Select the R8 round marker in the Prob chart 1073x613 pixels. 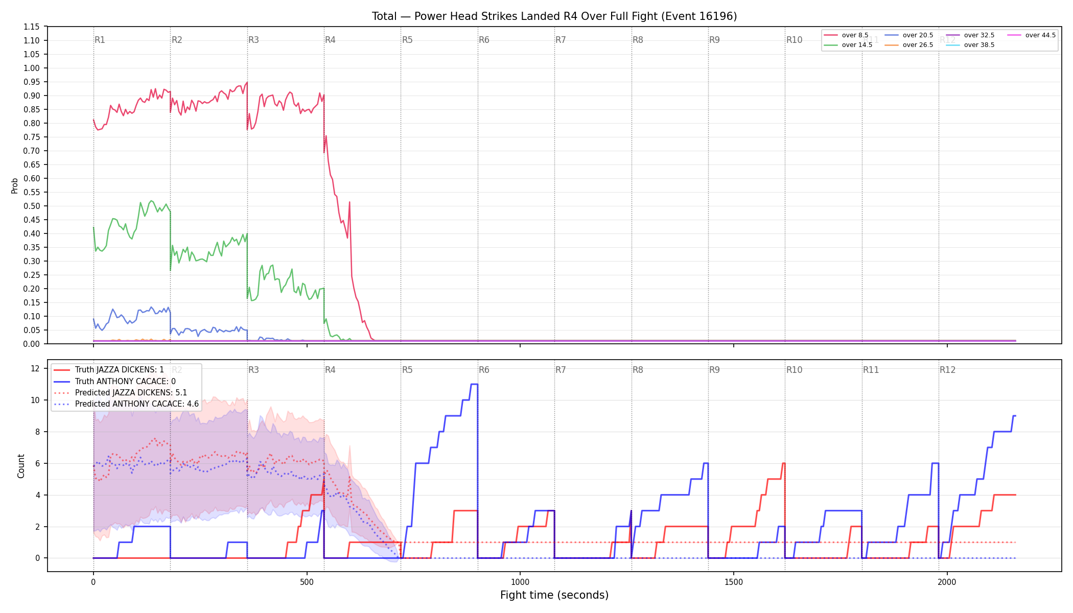638,40
